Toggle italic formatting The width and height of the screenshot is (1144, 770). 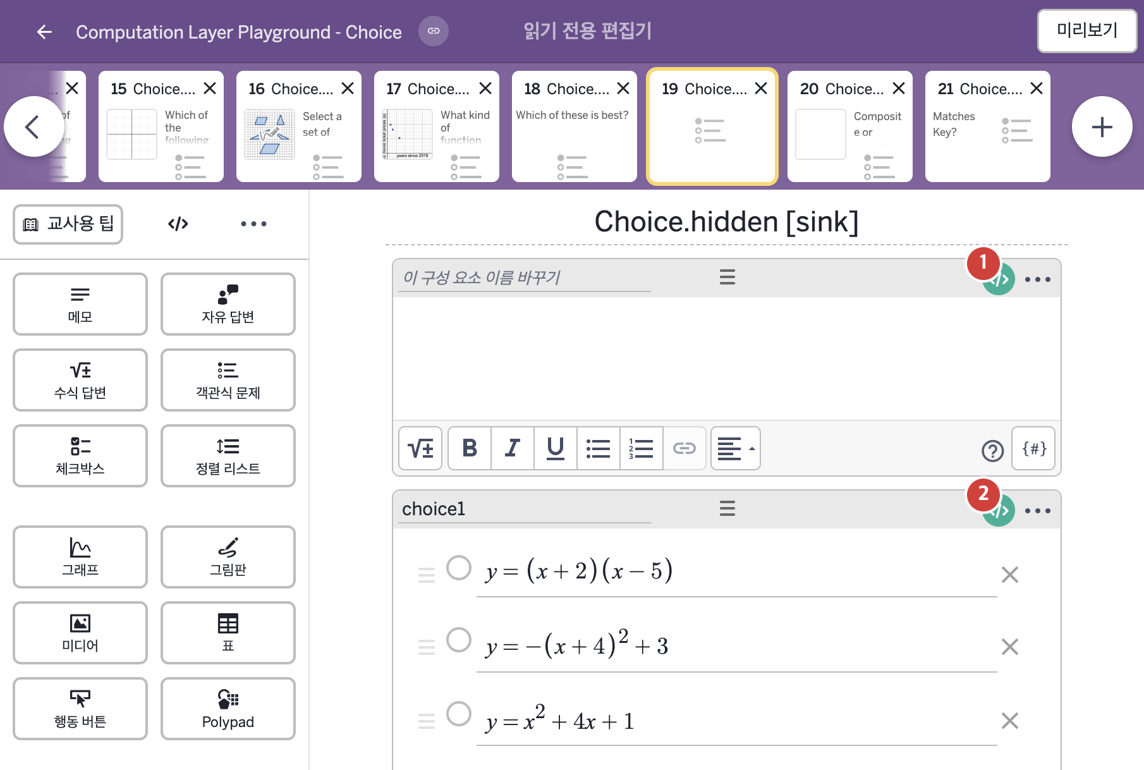pos(513,448)
